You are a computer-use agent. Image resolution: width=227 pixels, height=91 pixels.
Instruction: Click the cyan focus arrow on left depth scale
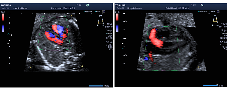click(8, 34)
